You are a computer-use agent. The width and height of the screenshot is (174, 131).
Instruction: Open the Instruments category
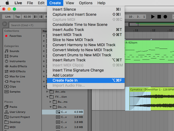coord(18,61)
